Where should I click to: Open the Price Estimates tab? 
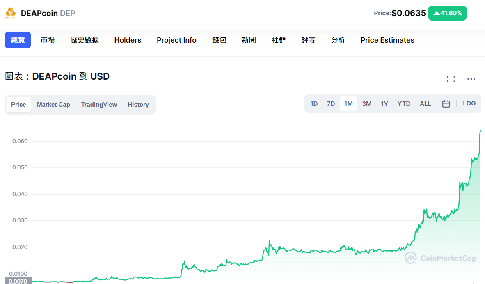point(388,40)
